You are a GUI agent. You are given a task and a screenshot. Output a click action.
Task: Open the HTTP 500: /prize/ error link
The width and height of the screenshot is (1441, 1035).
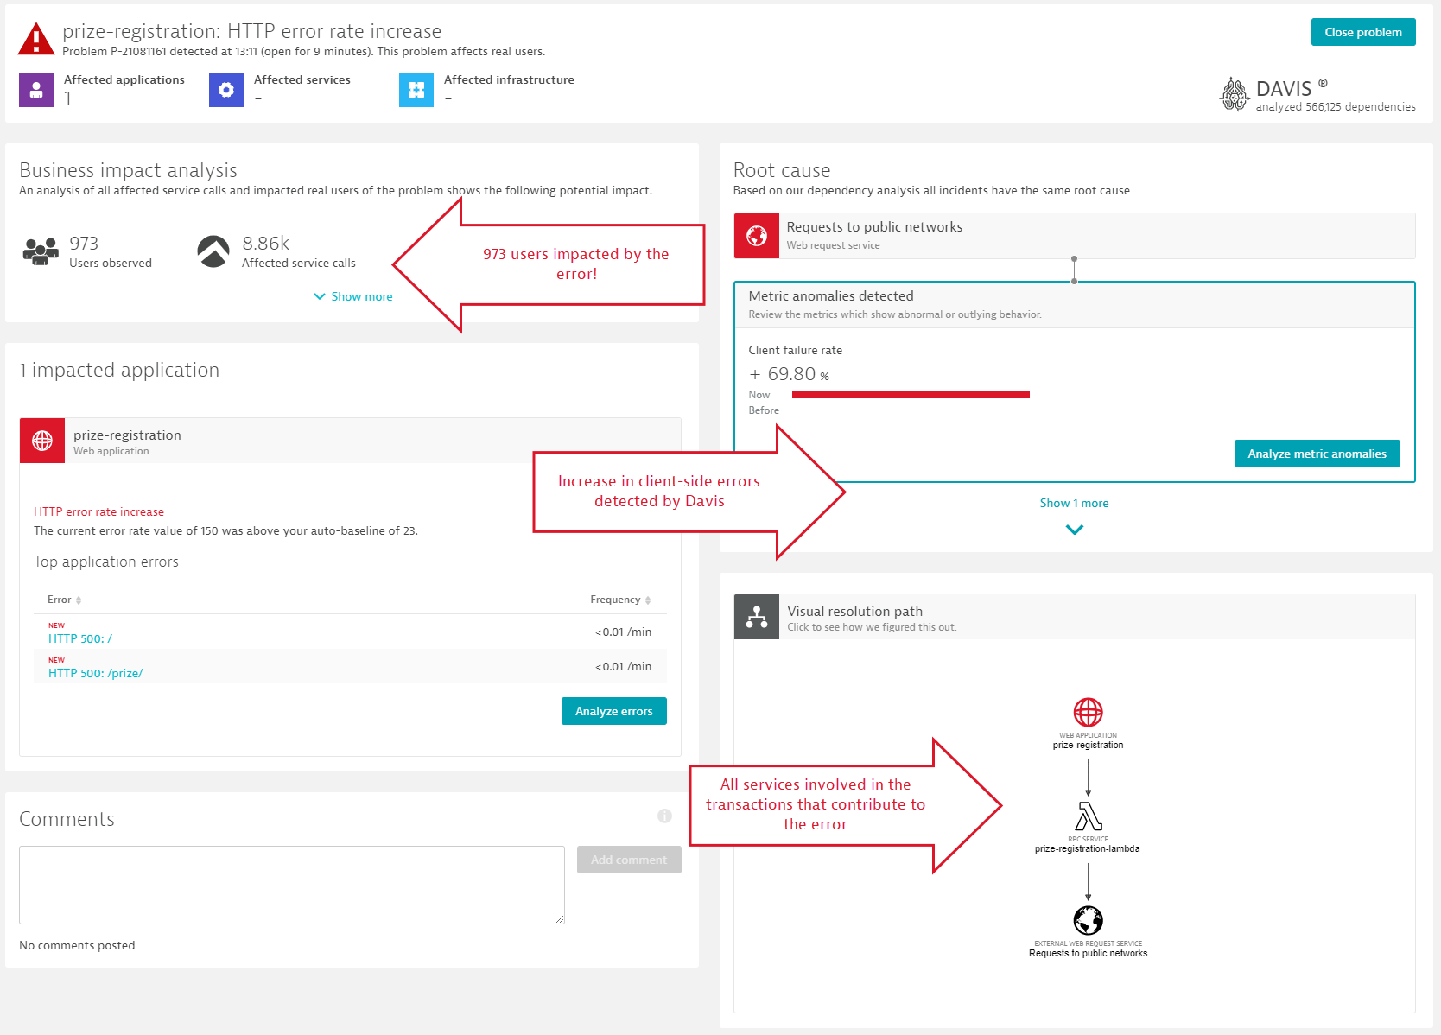96,673
